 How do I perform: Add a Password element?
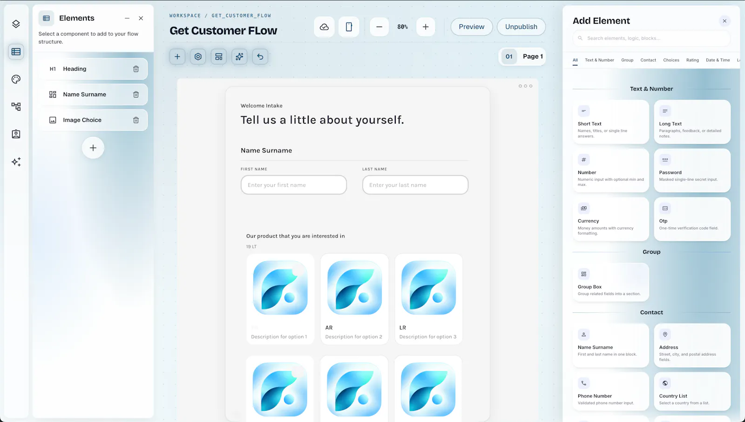pyautogui.click(x=692, y=171)
